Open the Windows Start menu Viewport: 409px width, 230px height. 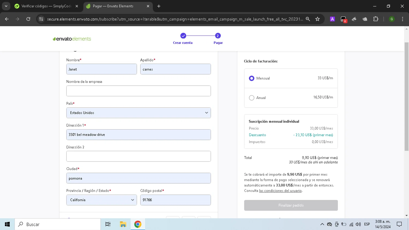click(7, 224)
